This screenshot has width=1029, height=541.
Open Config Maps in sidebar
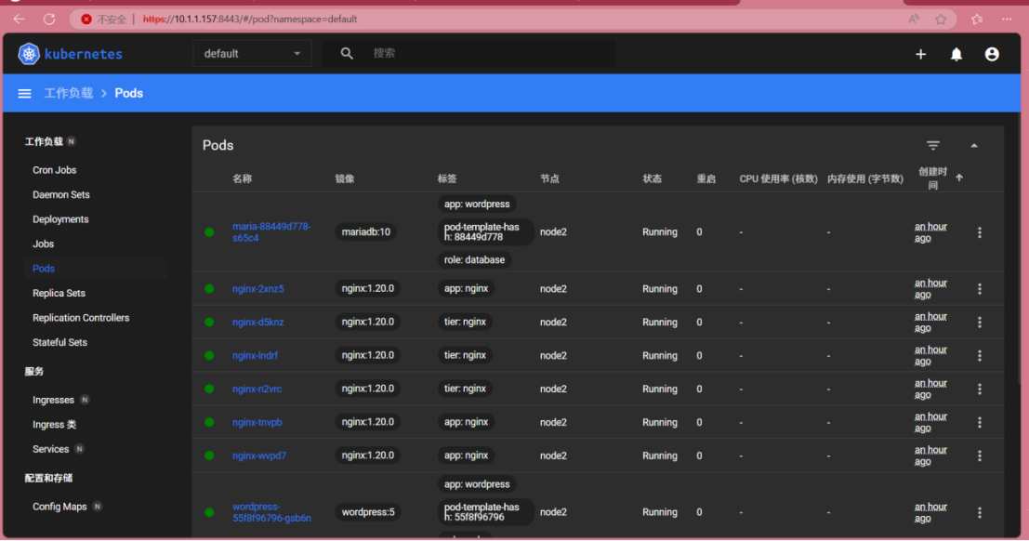point(59,507)
